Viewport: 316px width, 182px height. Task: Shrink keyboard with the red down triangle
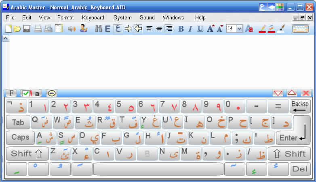[x=278, y=93]
